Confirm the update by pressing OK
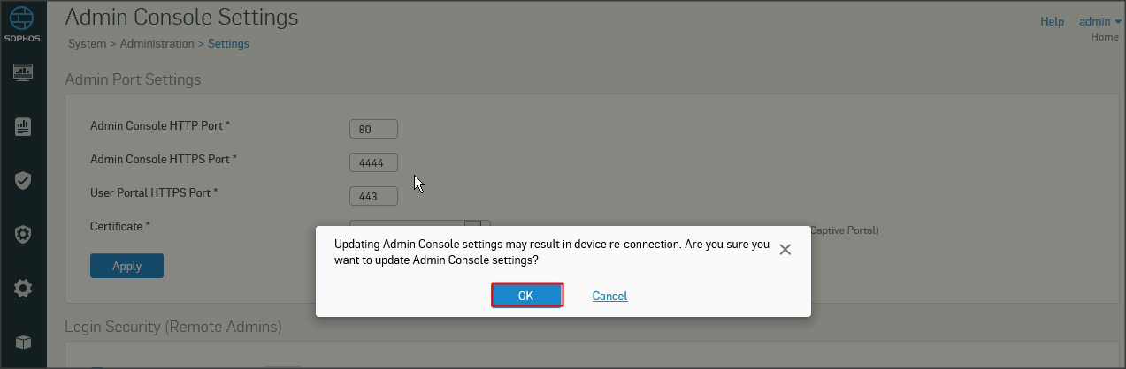1126x369 pixels. point(526,296)
